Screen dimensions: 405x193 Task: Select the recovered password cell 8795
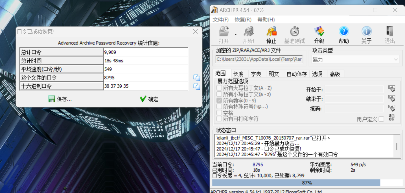coord(146,78)
